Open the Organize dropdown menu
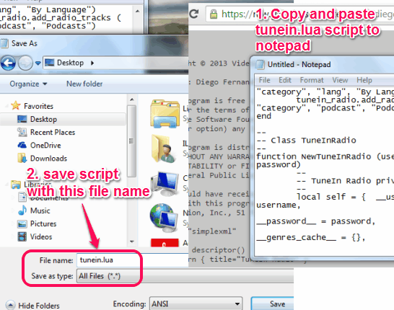The height and width of the screenshot is (310, 394). click(x=28, y=84)
